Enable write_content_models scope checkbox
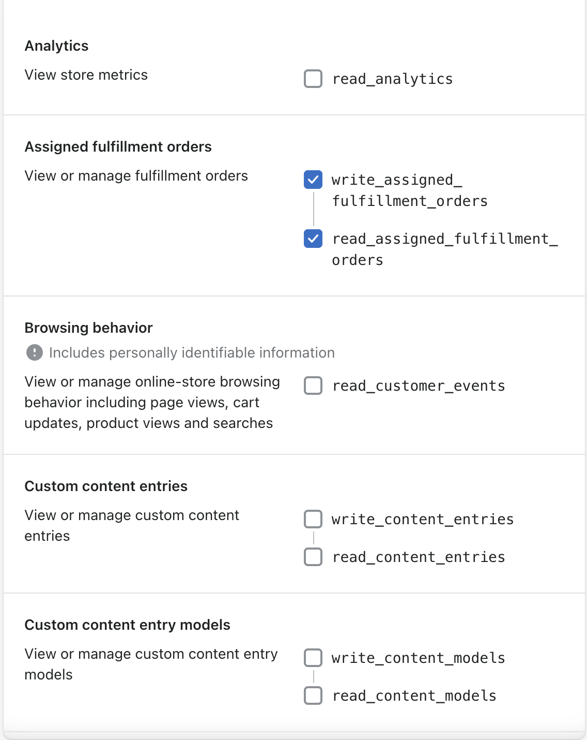This screenshot has height=740, width=587. click(313, 658)
